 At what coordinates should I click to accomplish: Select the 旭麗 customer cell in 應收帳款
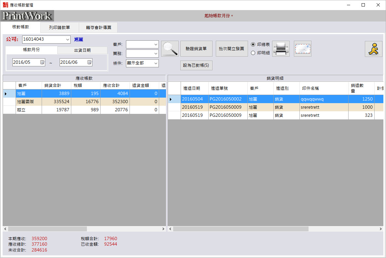pyautogui.click(x=29, y=94)
